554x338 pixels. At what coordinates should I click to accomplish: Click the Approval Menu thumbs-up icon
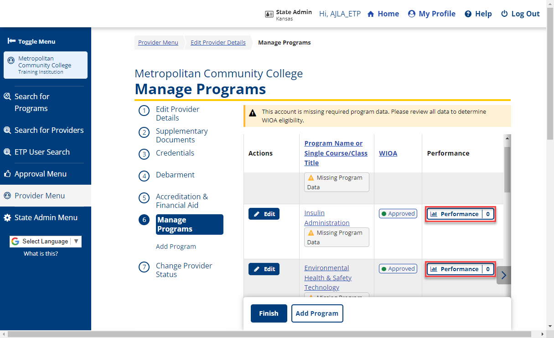point(7,174)
